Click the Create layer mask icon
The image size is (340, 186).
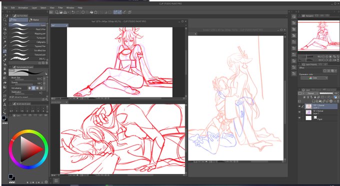331,101
